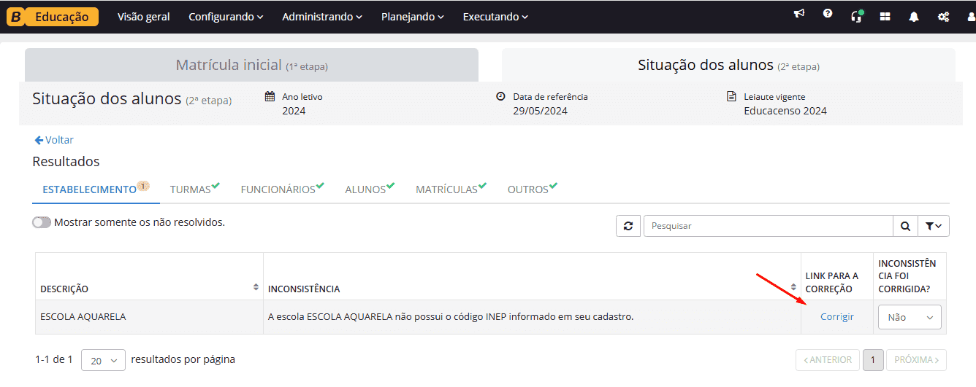Open the Executando menu
This screenshot has height=387, width=976.
coord(495,17)
